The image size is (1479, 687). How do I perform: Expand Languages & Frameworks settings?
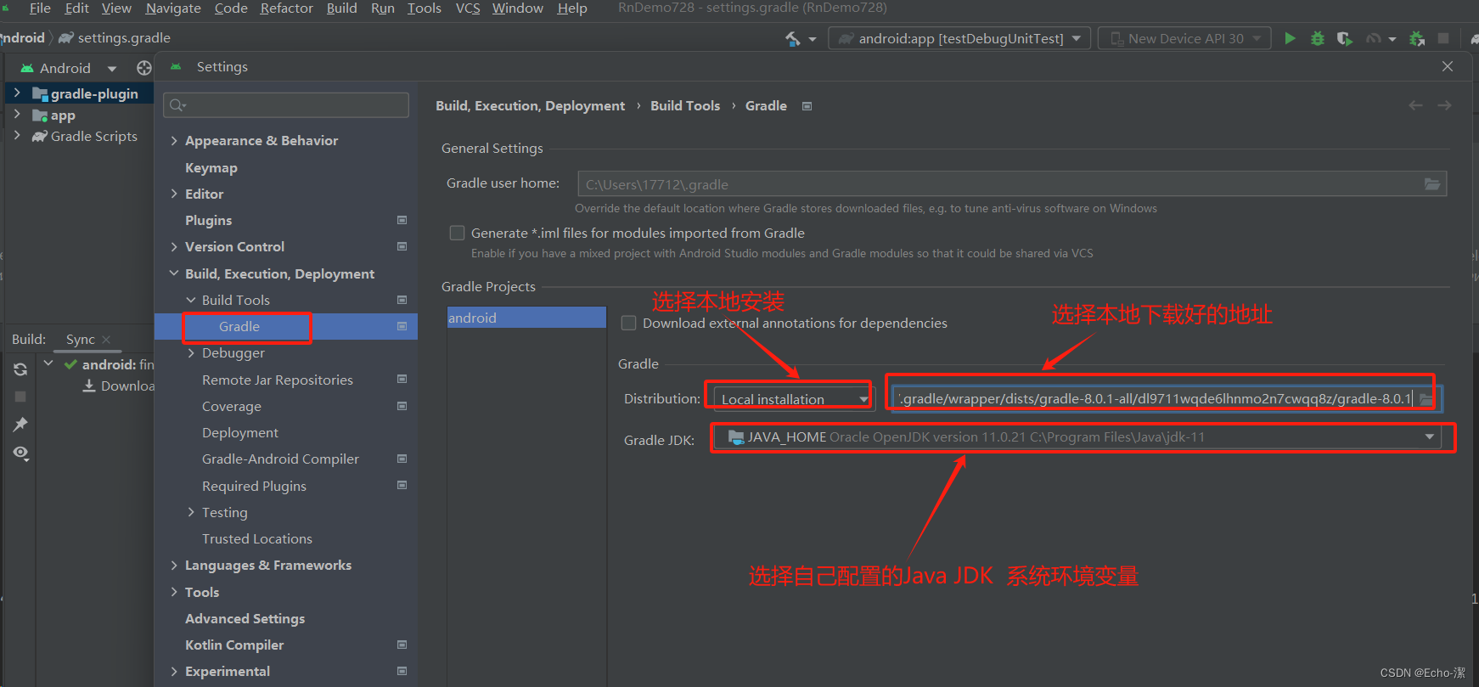pos(174,566)
